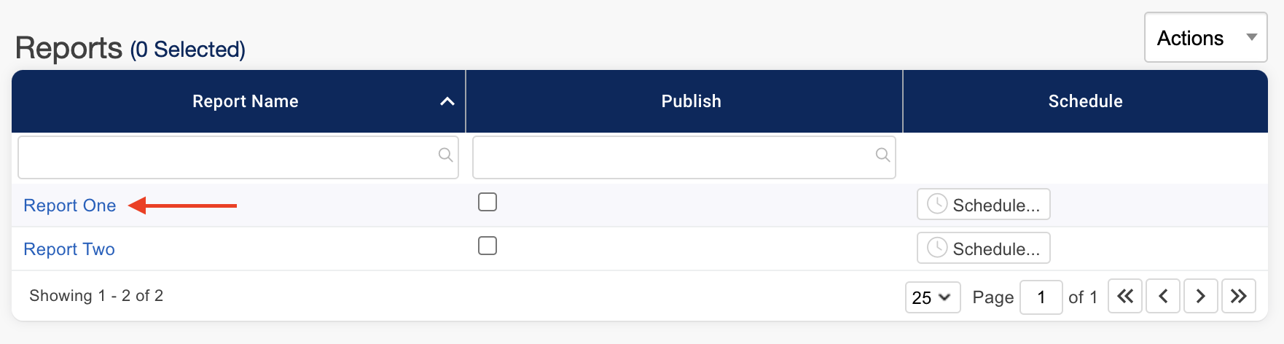The height and width of the screenshot is (344, 1284).
Task: Click search icon in Publish filter
Action: [882, 155]
